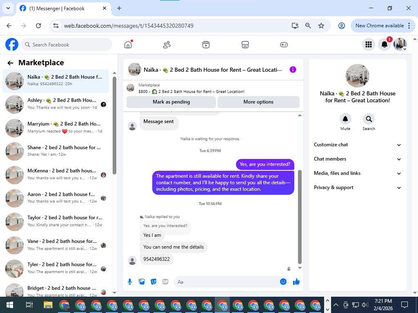The image size is (418, 313).
Task: Attach a photo using the image icon
Action: coord(142,282)
